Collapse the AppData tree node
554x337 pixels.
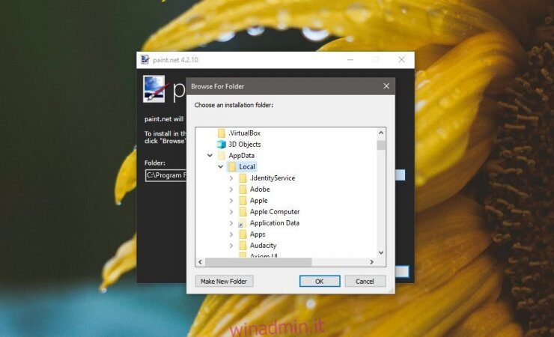[210, 156]
